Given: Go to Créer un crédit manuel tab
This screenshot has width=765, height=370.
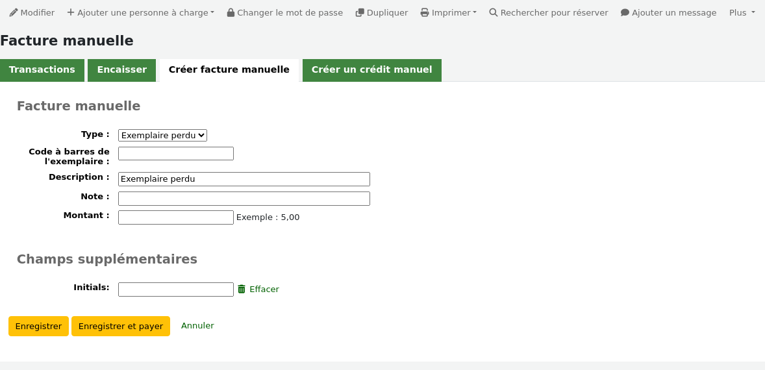Looking at the screenshot, I should coord(371,70).
